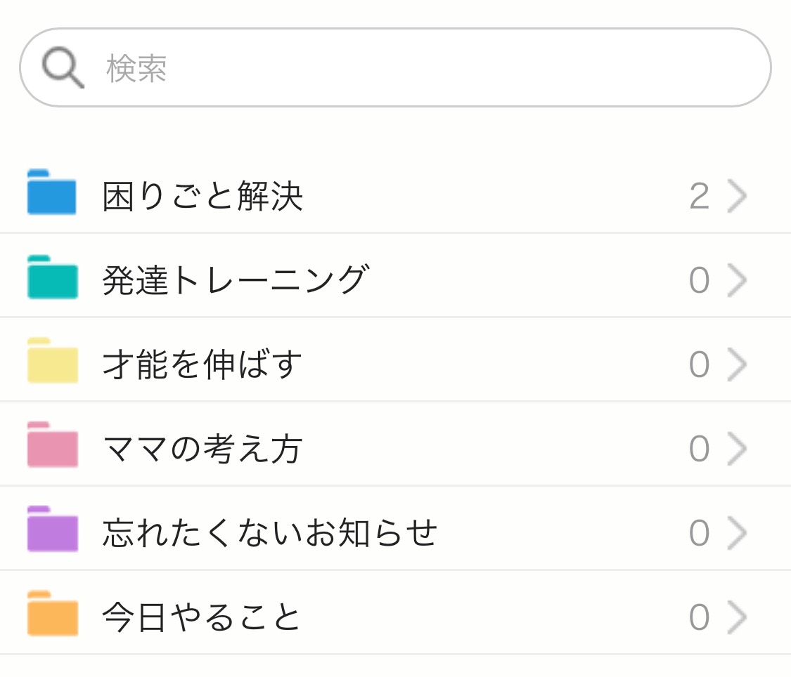791x677 pixels.
Task: Expand 困りごと解決 with its chevron arrow
Action: point(736,197)
